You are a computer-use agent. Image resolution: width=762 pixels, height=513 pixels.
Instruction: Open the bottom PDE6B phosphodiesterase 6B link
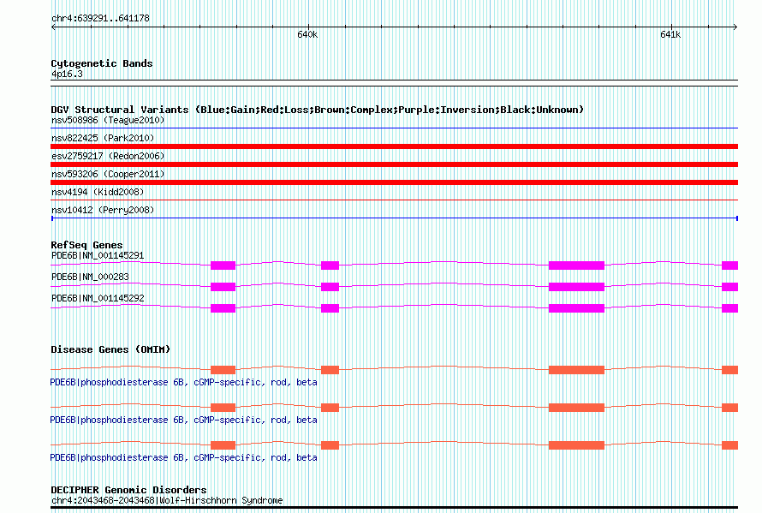click(184, 458)
